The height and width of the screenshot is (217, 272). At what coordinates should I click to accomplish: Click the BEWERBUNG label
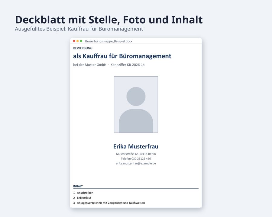[x=83, y=48]
